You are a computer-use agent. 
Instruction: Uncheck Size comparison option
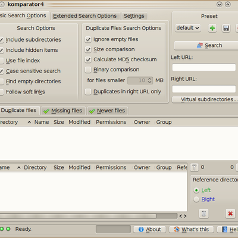tap(88, 49)
